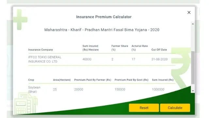The image size is (209, 118).
Task: Click the vertical scrollbar thumb
Action: tap(193, 68)
